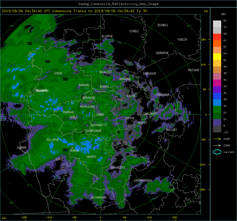Select the BIJAPUR city label
The height and width of the screenshot is (221, 237).
107,36
